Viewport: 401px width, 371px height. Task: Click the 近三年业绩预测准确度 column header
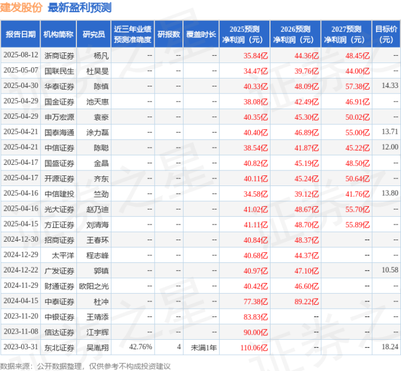click(132, 35)
